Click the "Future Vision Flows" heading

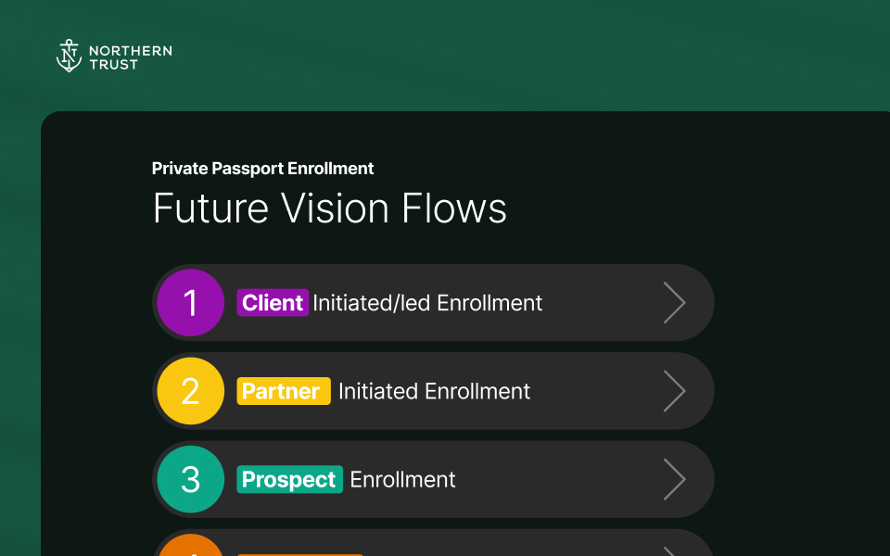[330, 208]
